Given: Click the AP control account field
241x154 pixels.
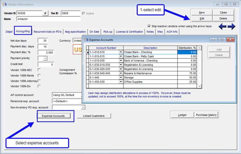Looking at the screenshot, I should pyautogui.click(x=67, y=95).
